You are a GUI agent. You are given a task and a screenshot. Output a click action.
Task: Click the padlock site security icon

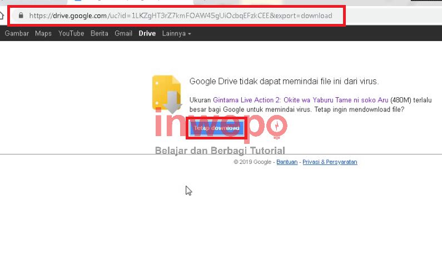(x=21, y=15)
